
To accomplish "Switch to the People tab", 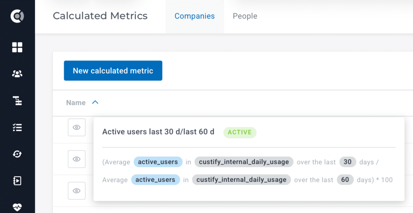I will tap(245, 16).
